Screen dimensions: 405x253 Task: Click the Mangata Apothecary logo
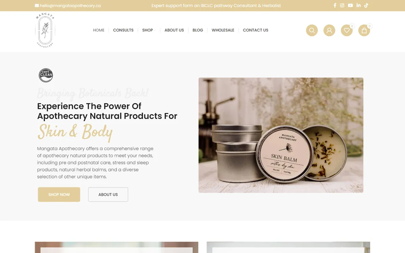click(x=45, y=30)
